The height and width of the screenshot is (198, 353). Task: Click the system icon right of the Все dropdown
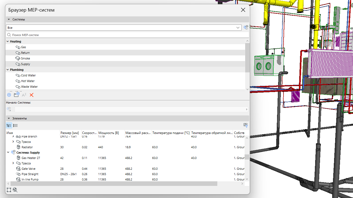tap(246, 27)
